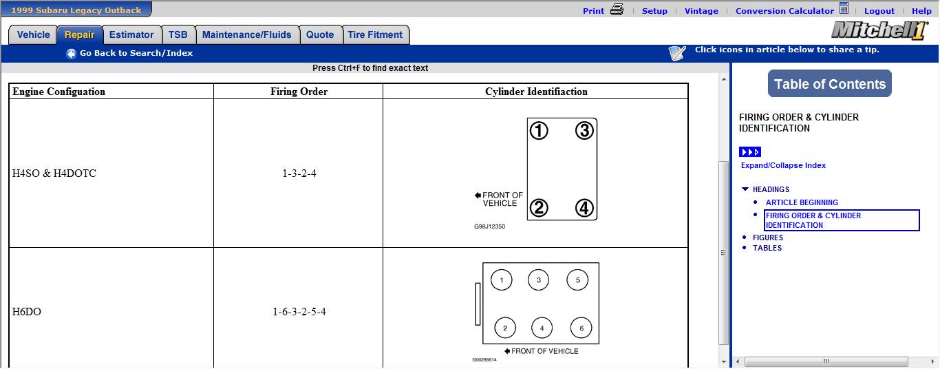Go to the Maintenance/Fluids tab
The height and width of the screenshot is (369, 940).
pyautogui.click(x=247, y=34)
